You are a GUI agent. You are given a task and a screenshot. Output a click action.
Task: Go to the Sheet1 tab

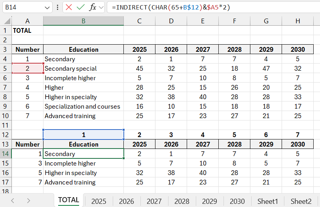268,201
